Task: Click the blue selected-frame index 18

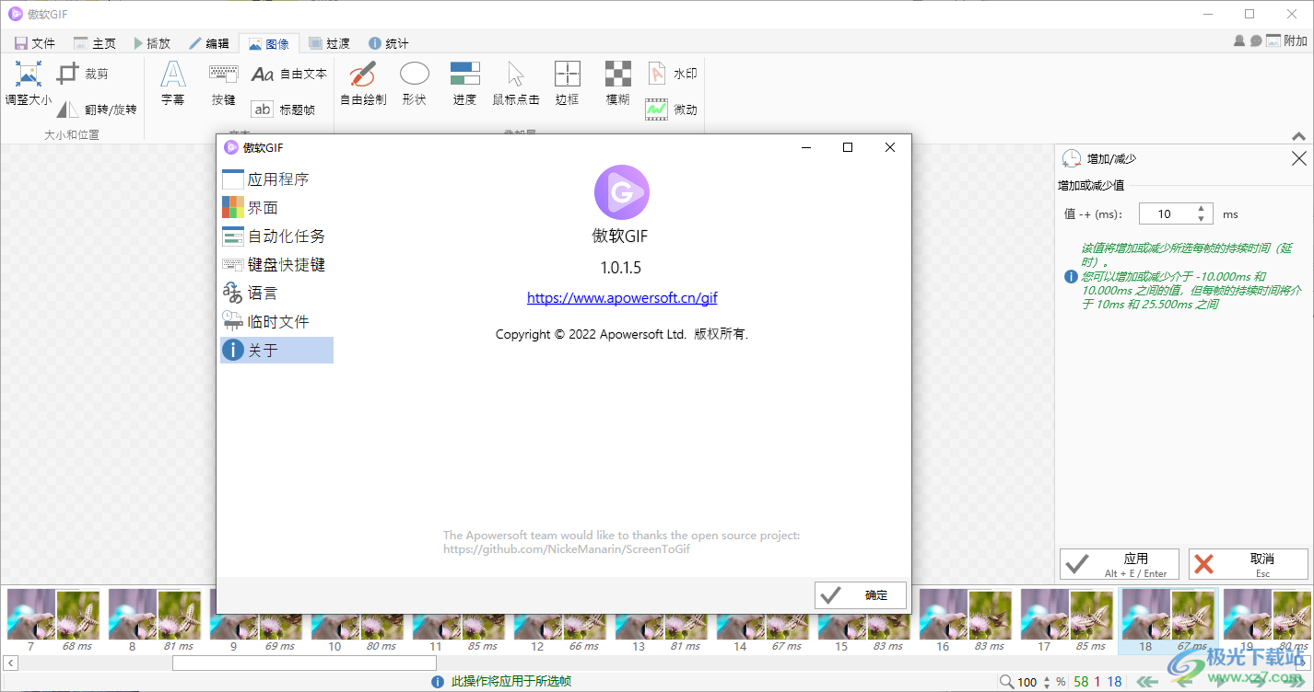Action: click(x=1115, y=682)
